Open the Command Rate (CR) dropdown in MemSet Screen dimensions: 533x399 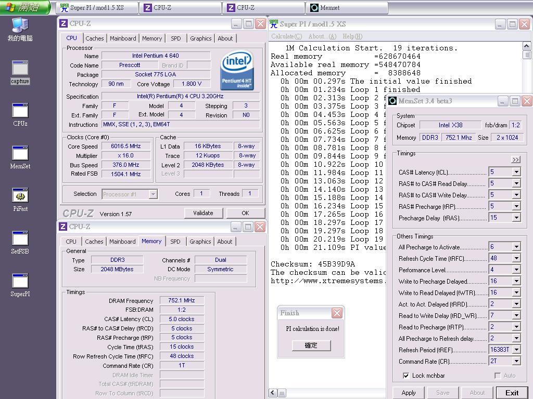pos(516,362)
